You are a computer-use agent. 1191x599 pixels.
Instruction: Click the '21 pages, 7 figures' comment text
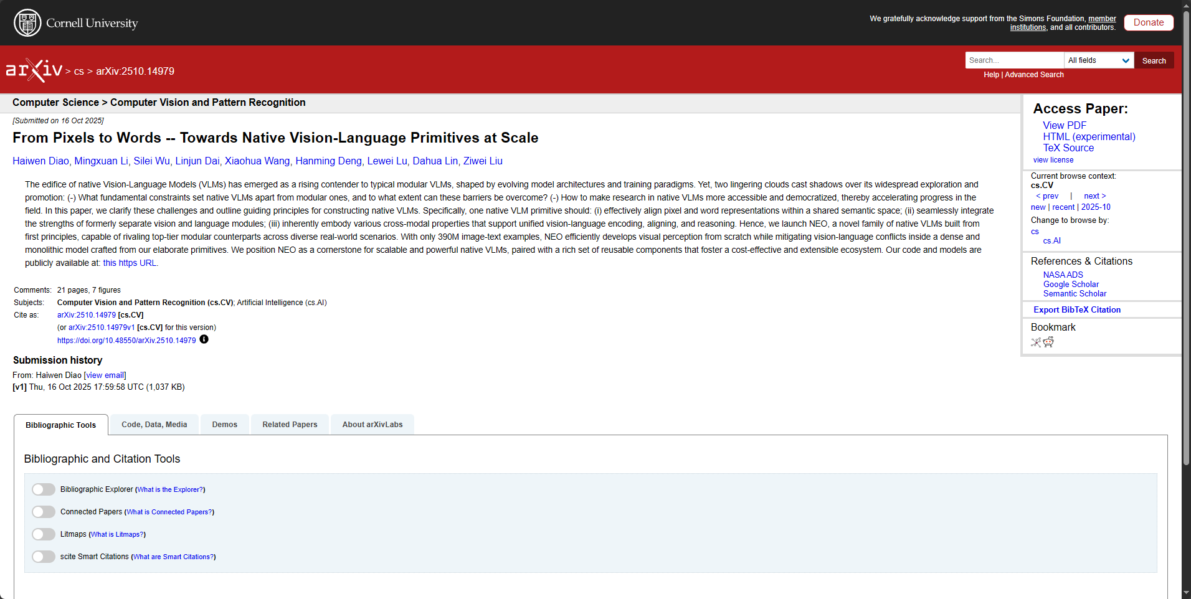pos(89,290)
